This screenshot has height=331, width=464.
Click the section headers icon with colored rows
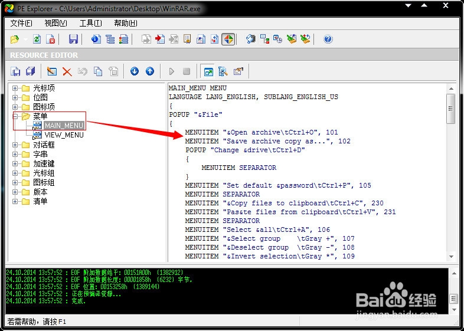(124, 39)
